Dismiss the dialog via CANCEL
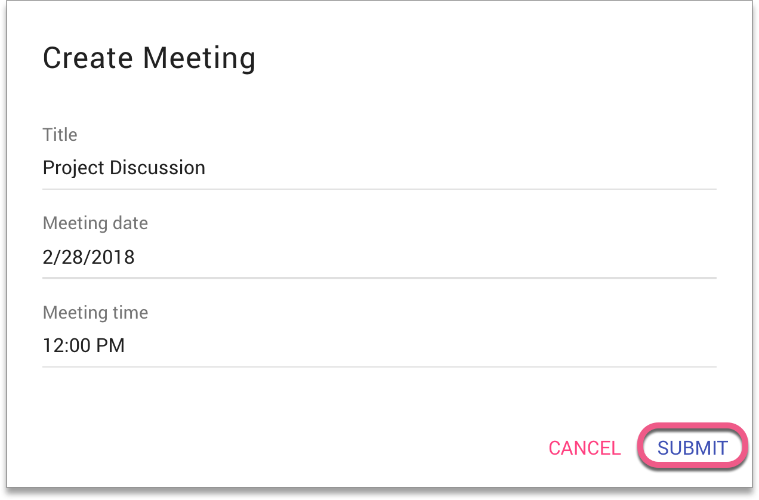 click(x=584, y=448)
